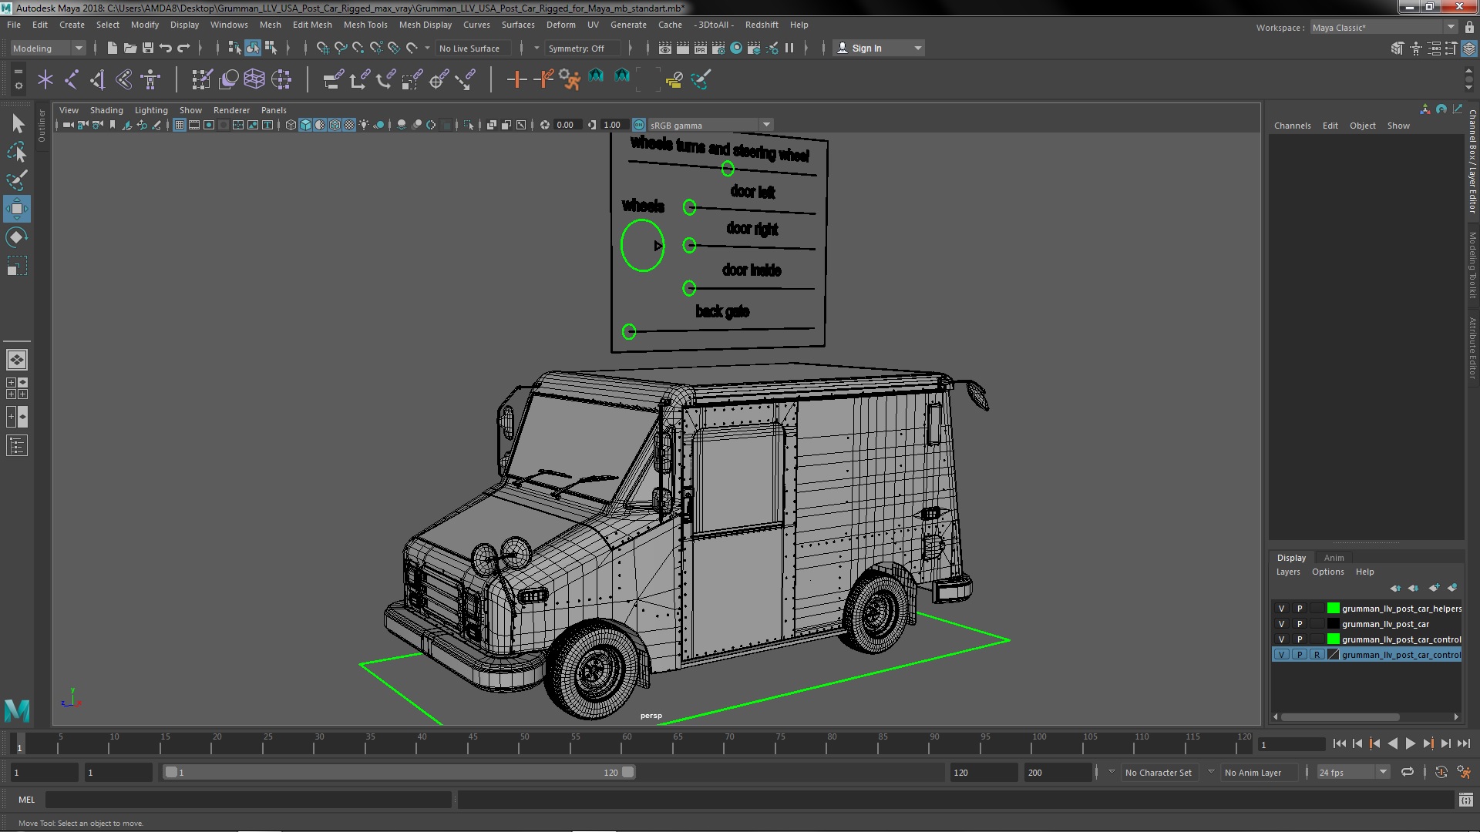Click the orange plus locator shelf icon
The width and height of the screenshot is (1480, 832).
coord(516,79)
